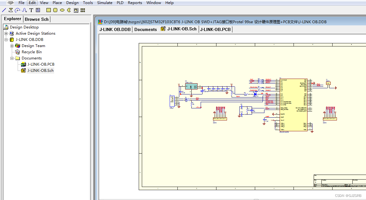
Task: Select the Array Paste tool
Action: [x=83, y=10]
